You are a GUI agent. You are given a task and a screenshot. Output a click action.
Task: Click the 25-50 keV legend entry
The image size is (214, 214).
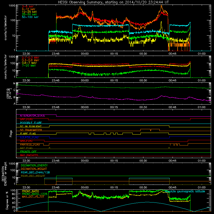(x=29, y=14)
